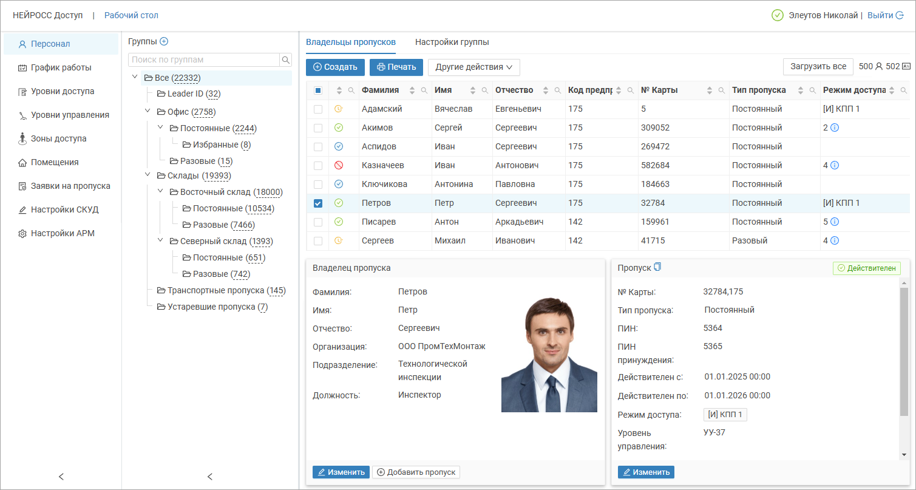Open Заявки на пропуска in sidebar
The width and height of the screenshot is (916, 490).
click(x=70, y=186)
